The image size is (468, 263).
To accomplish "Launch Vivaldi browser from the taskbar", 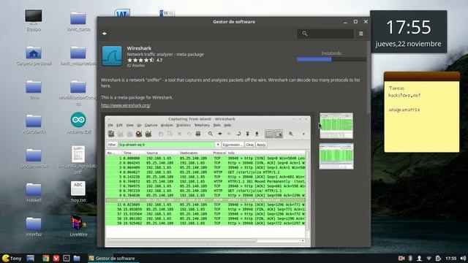I will click(x=56, y=258).
